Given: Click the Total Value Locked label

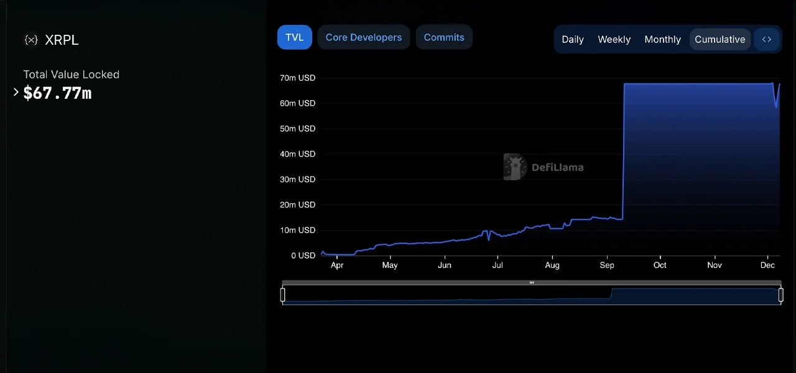Looking at the screenshot, I should pos(72,75).
